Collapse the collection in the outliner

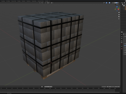click(x=123, y=6)
